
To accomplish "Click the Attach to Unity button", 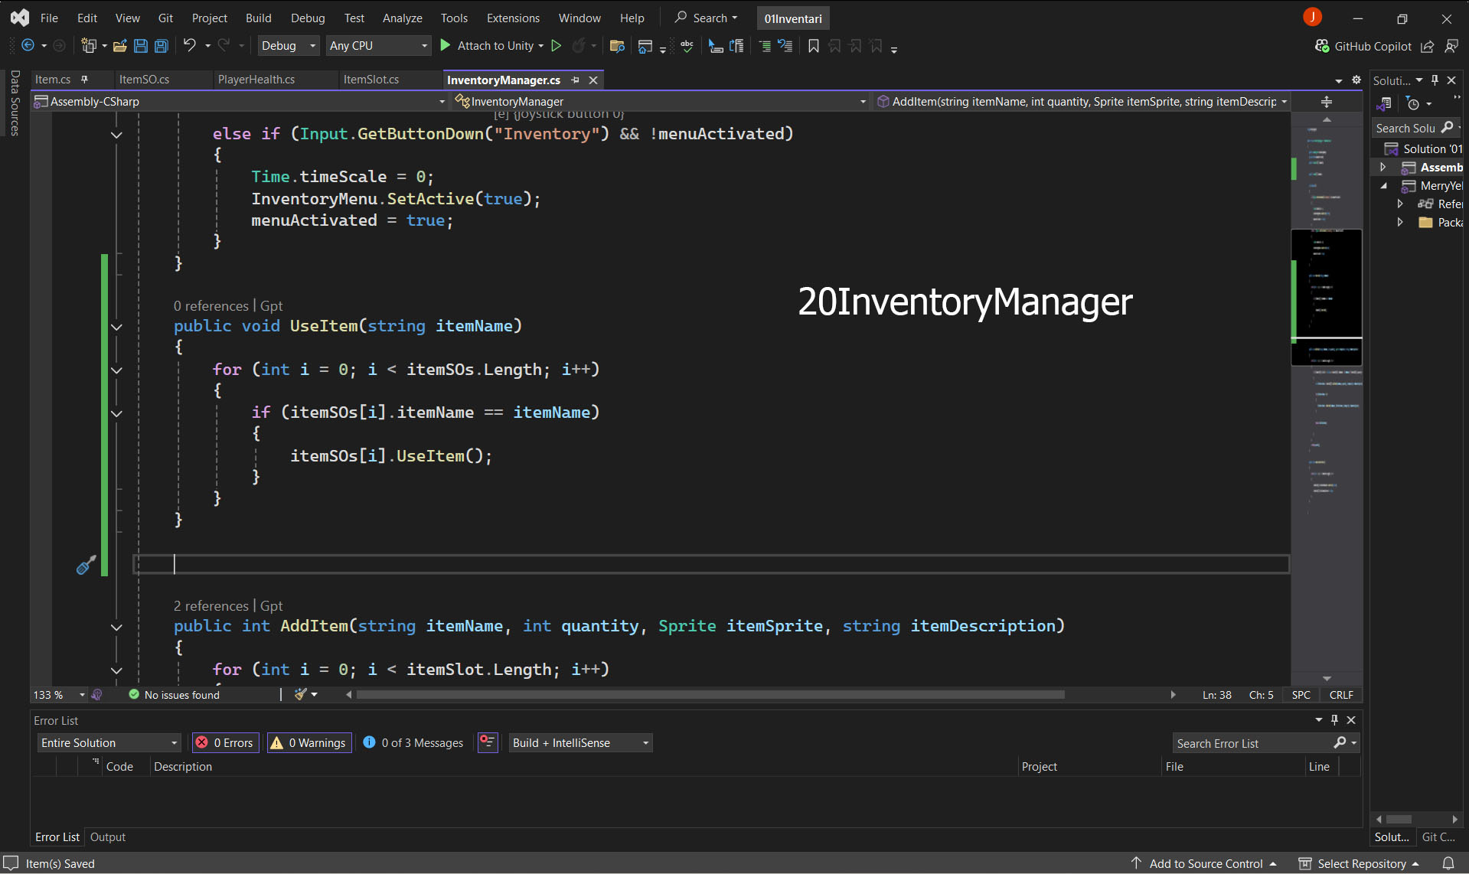I will pyautogui.click(x=491, y=46).
